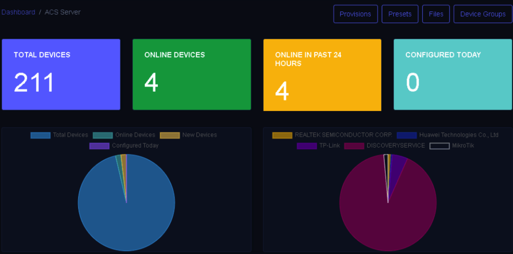The image size is (513, 254).
Task: Toggle the Total Devices legend swatch
Action: (x=40, y=135)
